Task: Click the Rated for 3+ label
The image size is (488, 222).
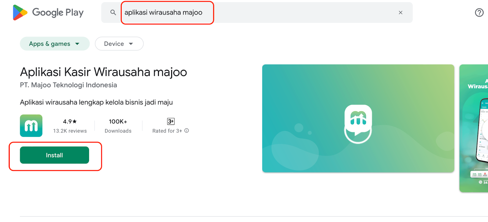Action: point(167,131)
